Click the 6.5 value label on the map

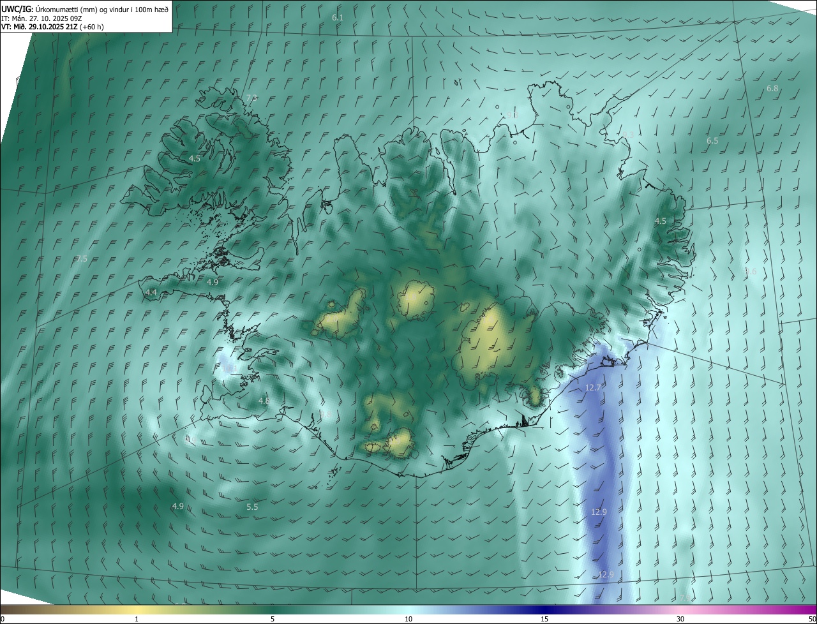click(712, 140)
